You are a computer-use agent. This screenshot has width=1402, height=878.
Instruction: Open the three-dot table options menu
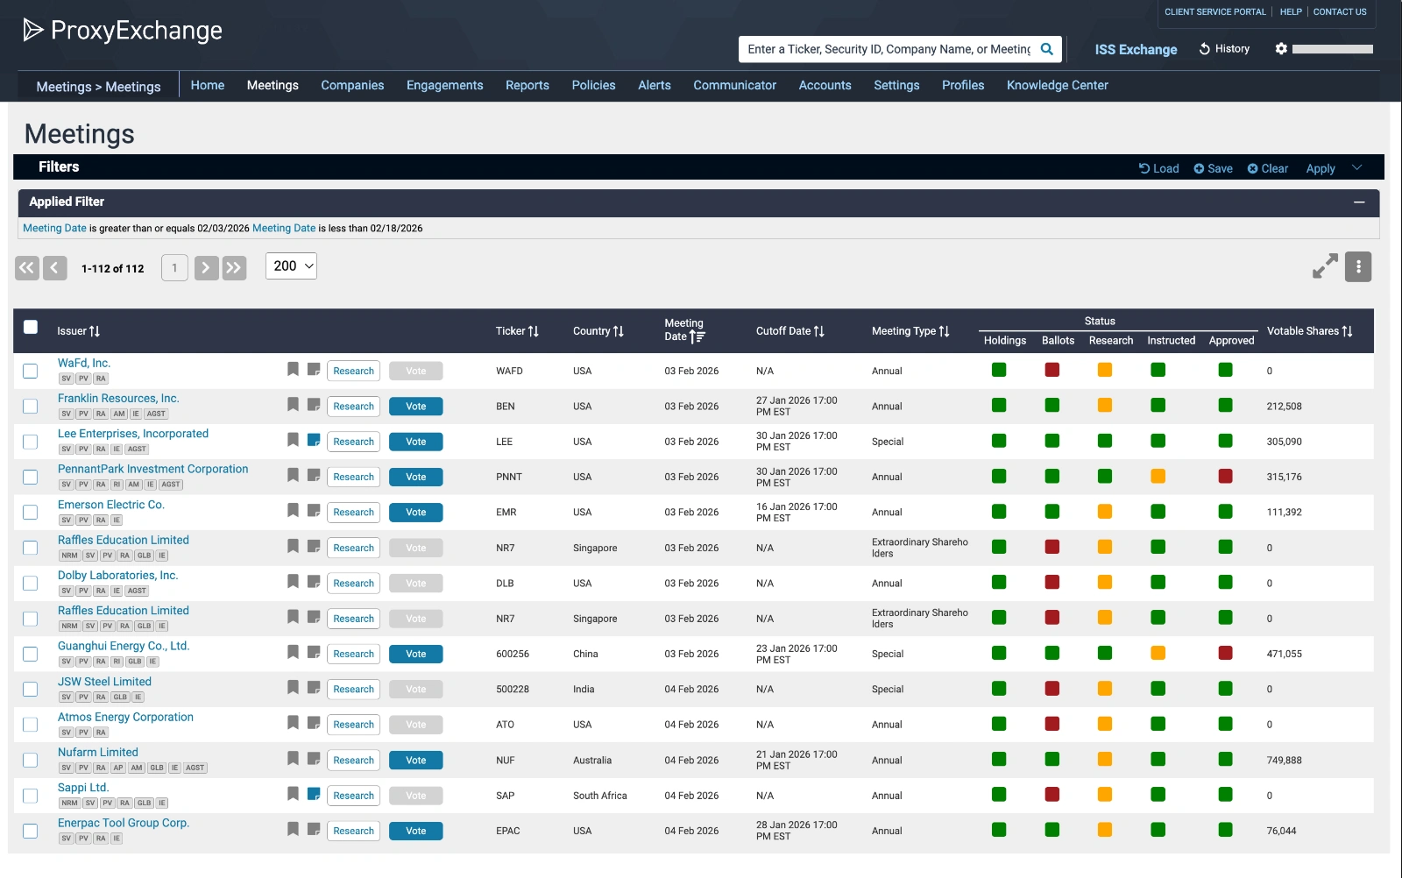point(1358,266)
